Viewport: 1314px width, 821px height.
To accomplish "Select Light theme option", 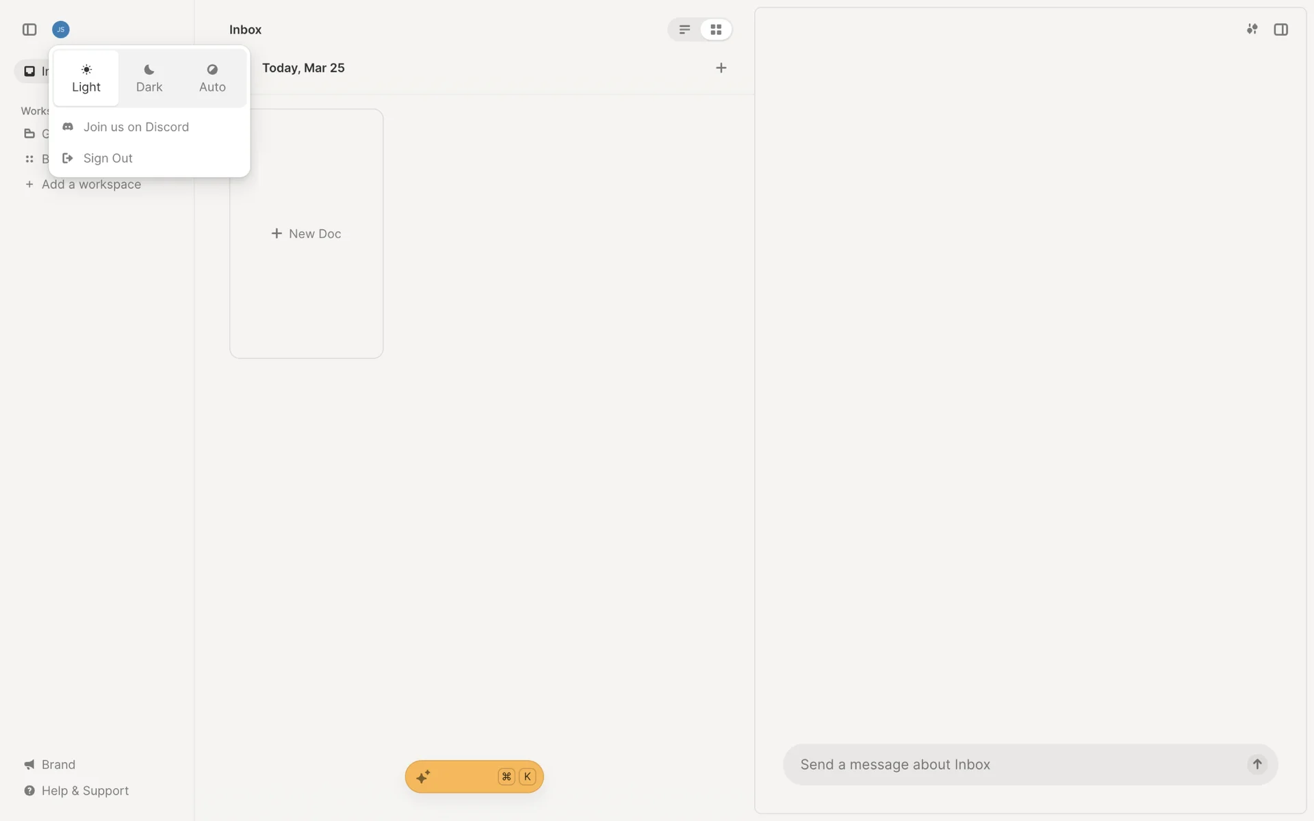I will pyautogui.click(x=86, y=78).
